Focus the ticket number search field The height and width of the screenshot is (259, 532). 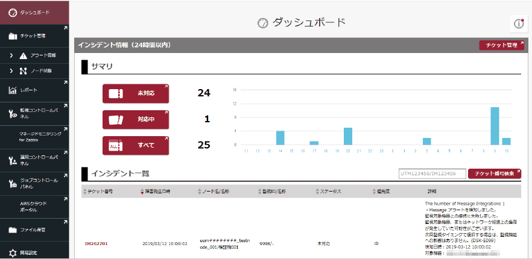(432, 173)
